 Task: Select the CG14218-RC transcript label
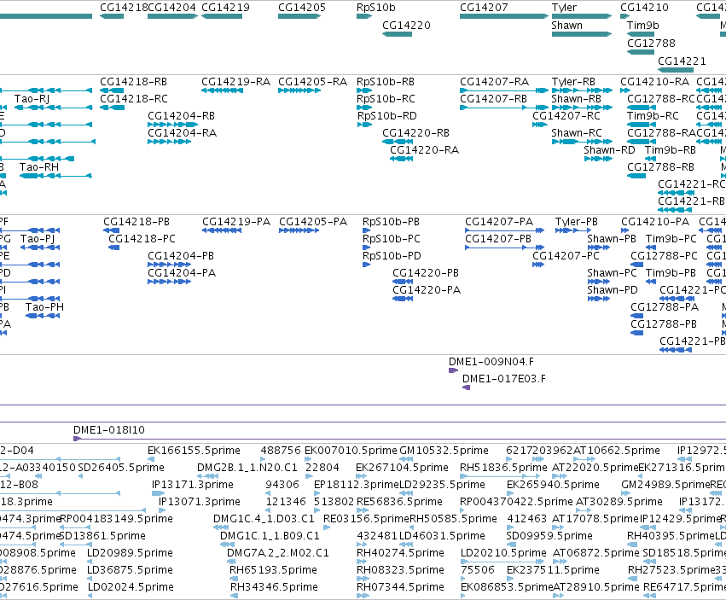point(134,99)
